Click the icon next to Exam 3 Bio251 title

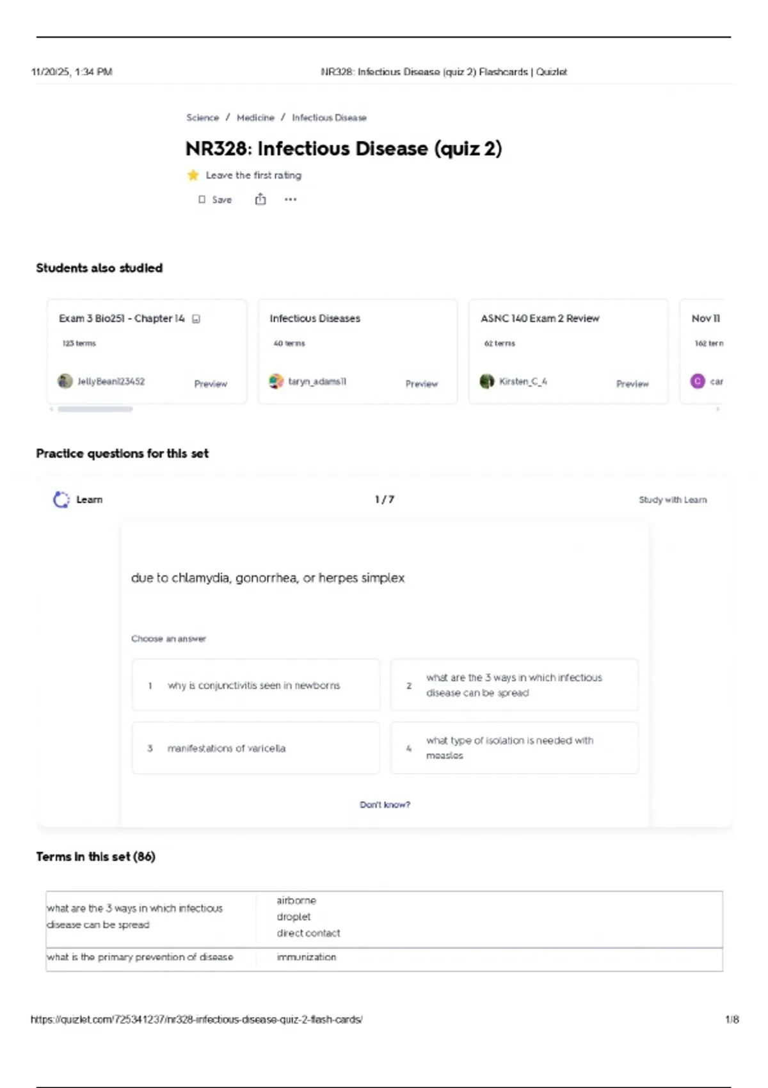pos(196,319)
